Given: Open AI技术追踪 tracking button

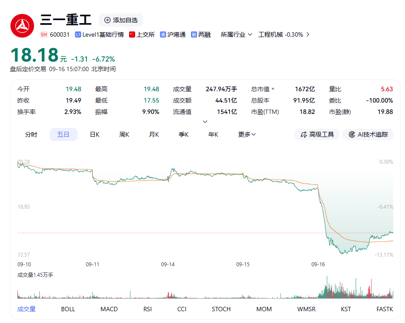Looking at the screenshot, I should tap(368, 134).
